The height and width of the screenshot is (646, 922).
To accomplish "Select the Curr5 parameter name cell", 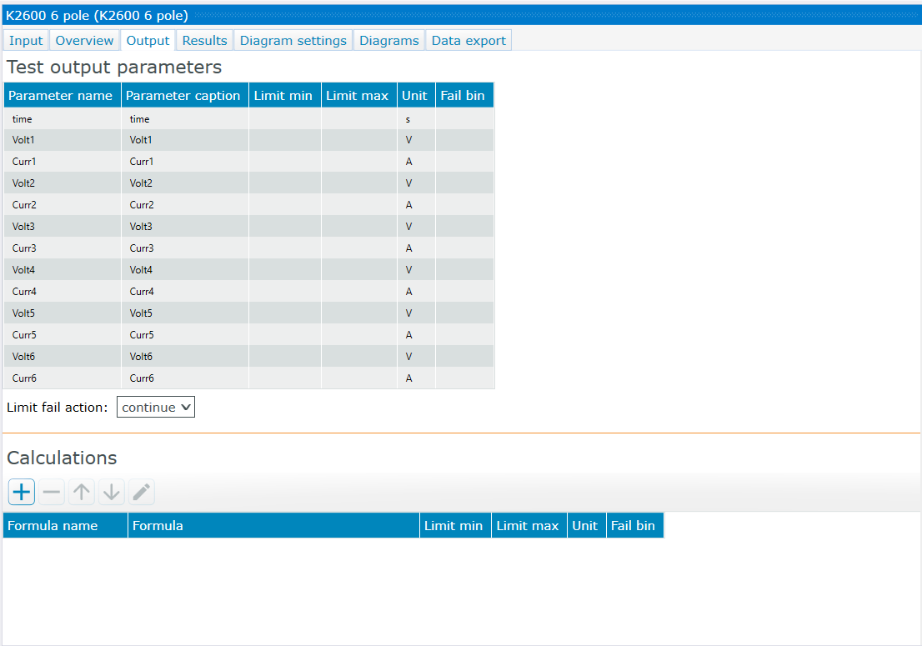I will [63, 335].
